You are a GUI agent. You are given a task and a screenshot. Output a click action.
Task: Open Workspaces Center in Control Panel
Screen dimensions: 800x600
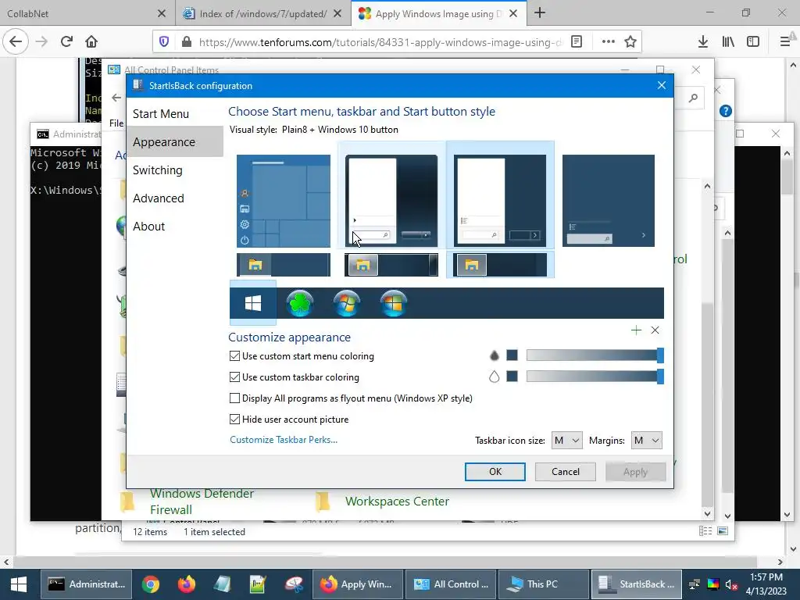point(397,502)
